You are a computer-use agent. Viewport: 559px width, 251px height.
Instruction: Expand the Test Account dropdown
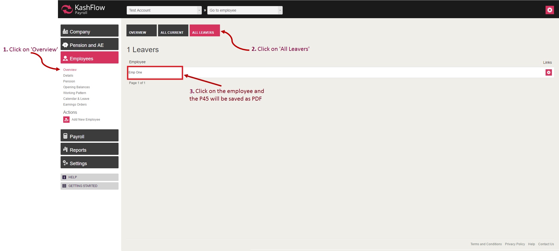(x=164, y=10)
